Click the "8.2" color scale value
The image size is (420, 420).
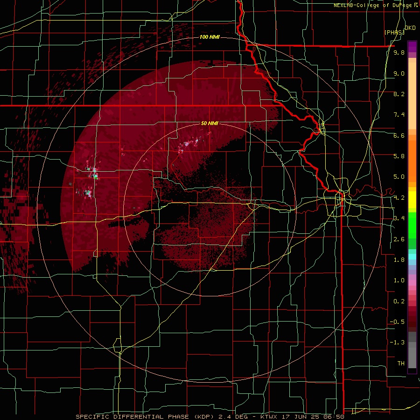(399, 94)
